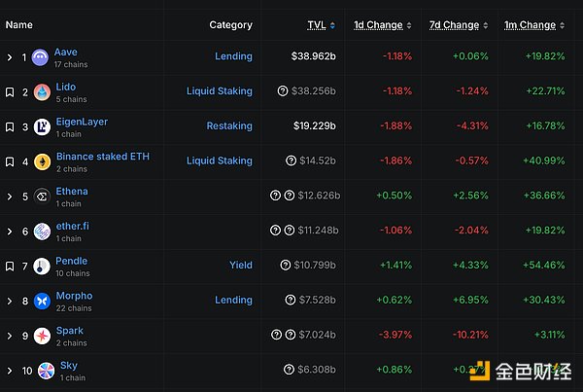This screenshot has width=583, height=392.
Task: Expand the Aave row chevron
Action: [x=10, y=57]
